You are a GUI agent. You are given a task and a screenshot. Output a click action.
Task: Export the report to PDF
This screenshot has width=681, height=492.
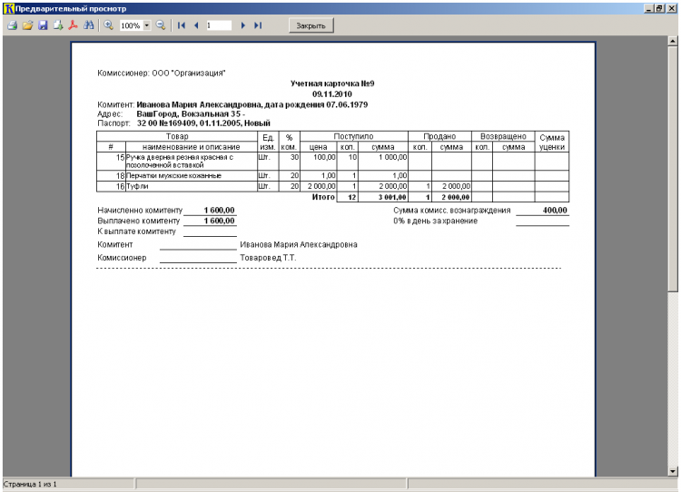click(73, 25)
